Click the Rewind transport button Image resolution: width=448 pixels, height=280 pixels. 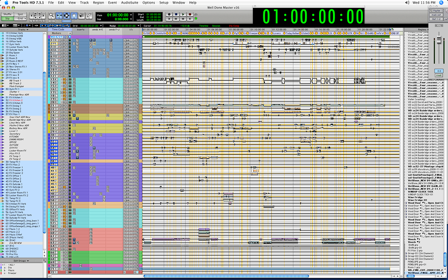click(176, 19)
